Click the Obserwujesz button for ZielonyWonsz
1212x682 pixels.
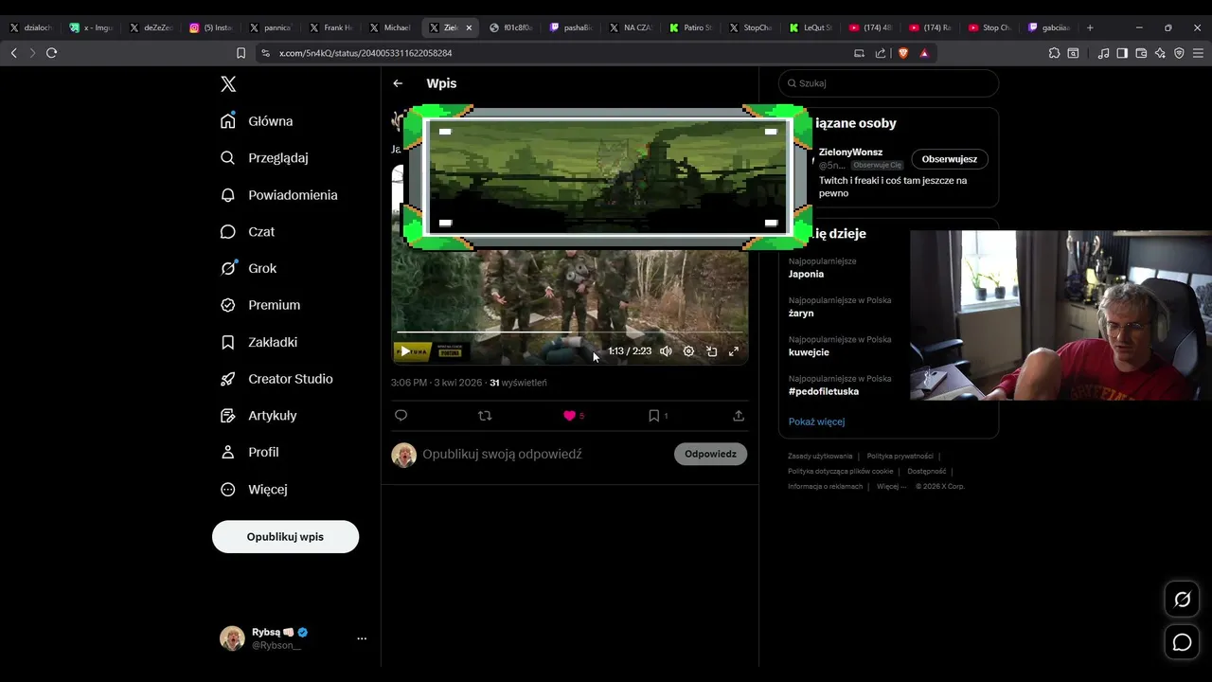949,159
